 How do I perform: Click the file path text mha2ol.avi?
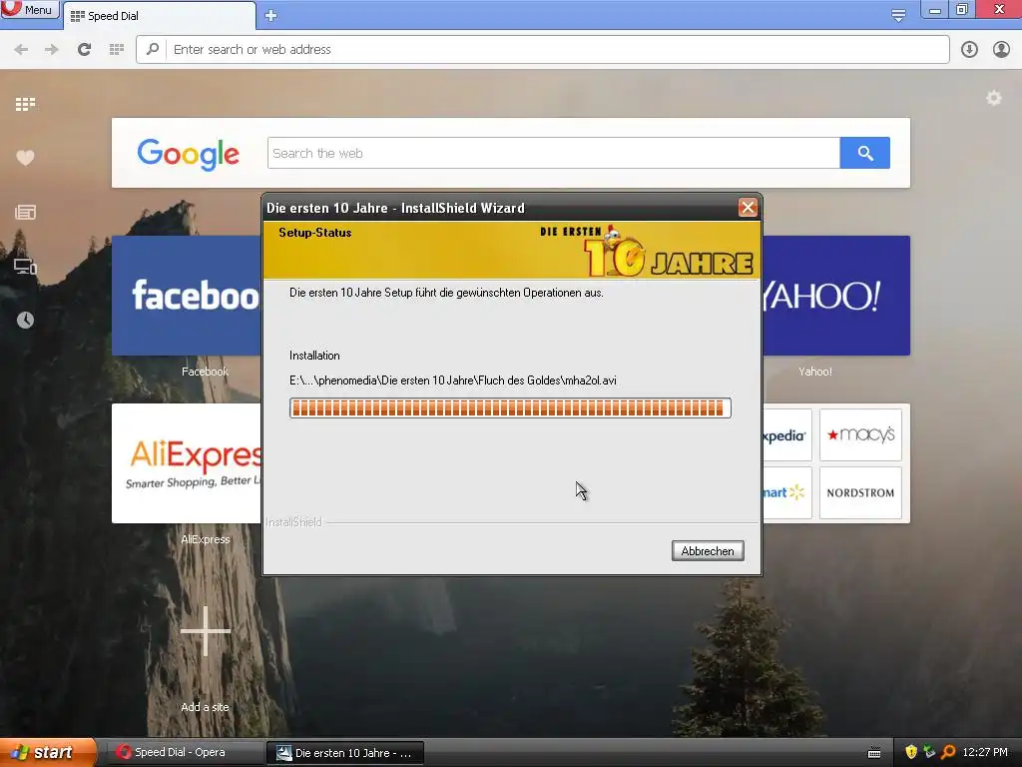pos(453,381)
